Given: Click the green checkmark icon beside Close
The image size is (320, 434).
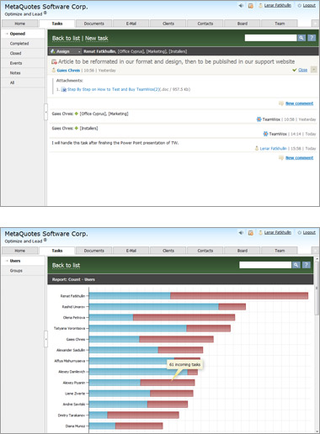Looking at the screenshot, I should click(295, 70).
